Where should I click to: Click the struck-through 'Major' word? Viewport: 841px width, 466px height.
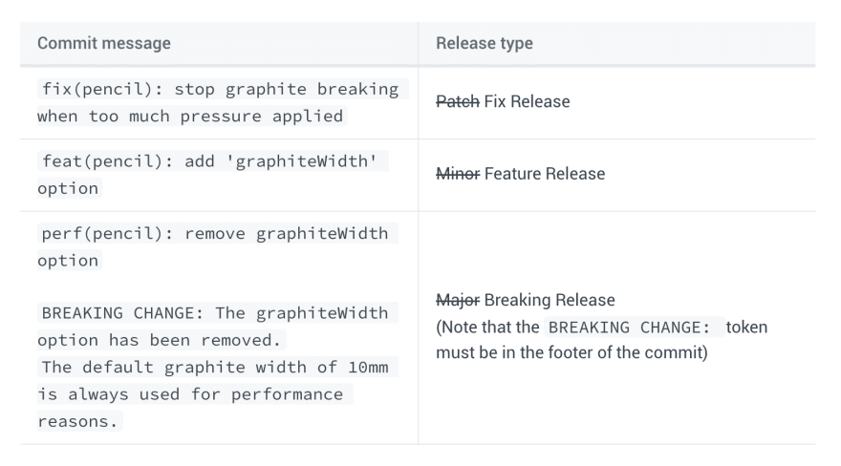tap(458, 300)
